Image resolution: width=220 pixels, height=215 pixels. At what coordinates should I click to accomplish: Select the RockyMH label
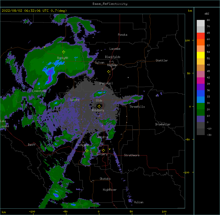(x=63, y=58)
